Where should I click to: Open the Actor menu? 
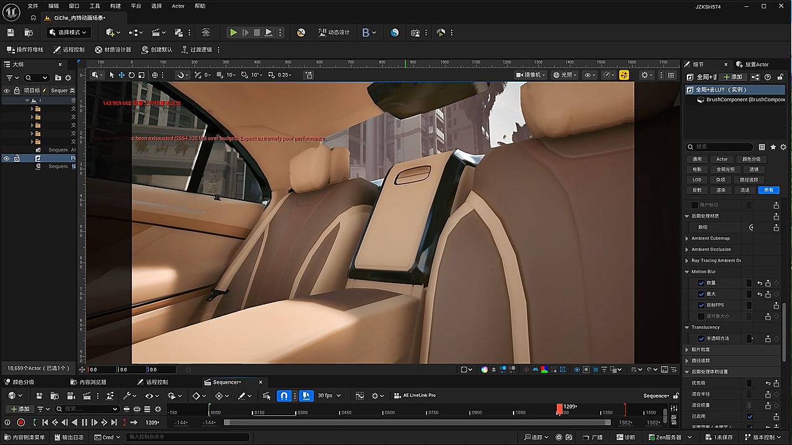click(178, 6)
